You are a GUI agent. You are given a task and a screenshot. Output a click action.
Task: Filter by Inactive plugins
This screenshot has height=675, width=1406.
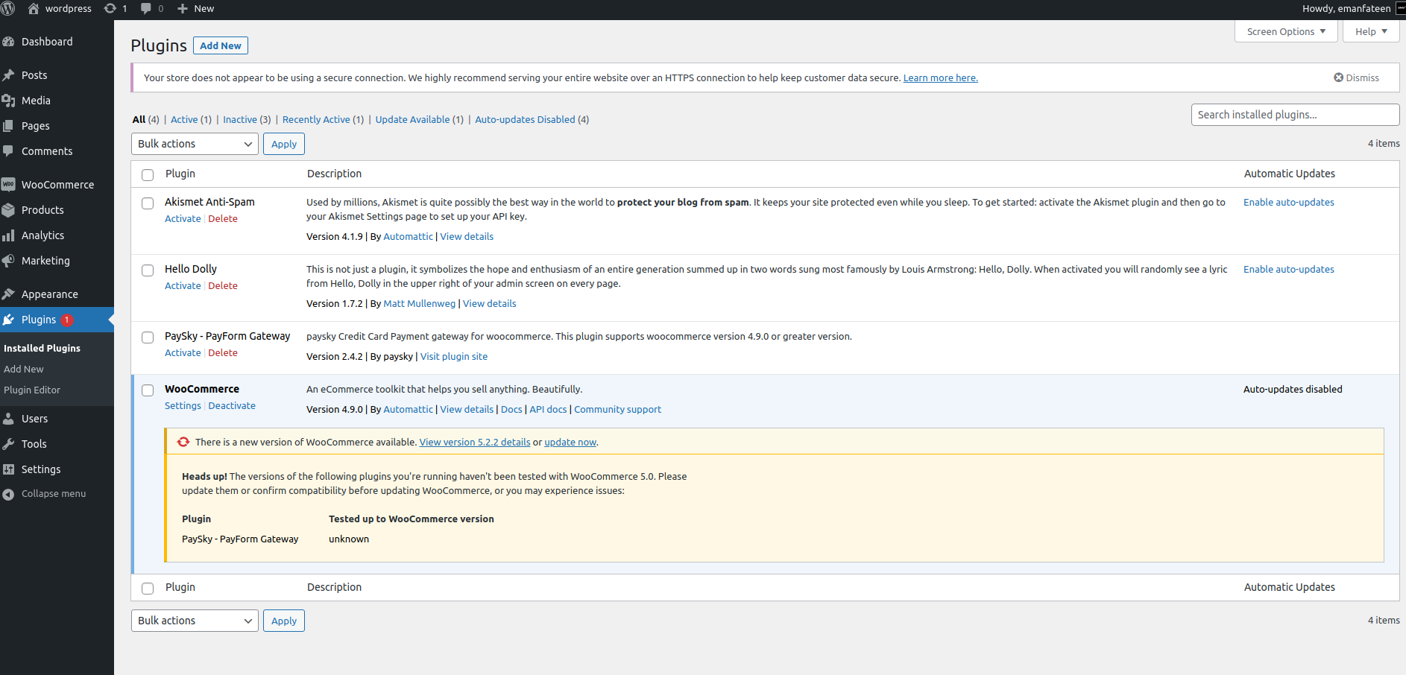tap(240, 119)
